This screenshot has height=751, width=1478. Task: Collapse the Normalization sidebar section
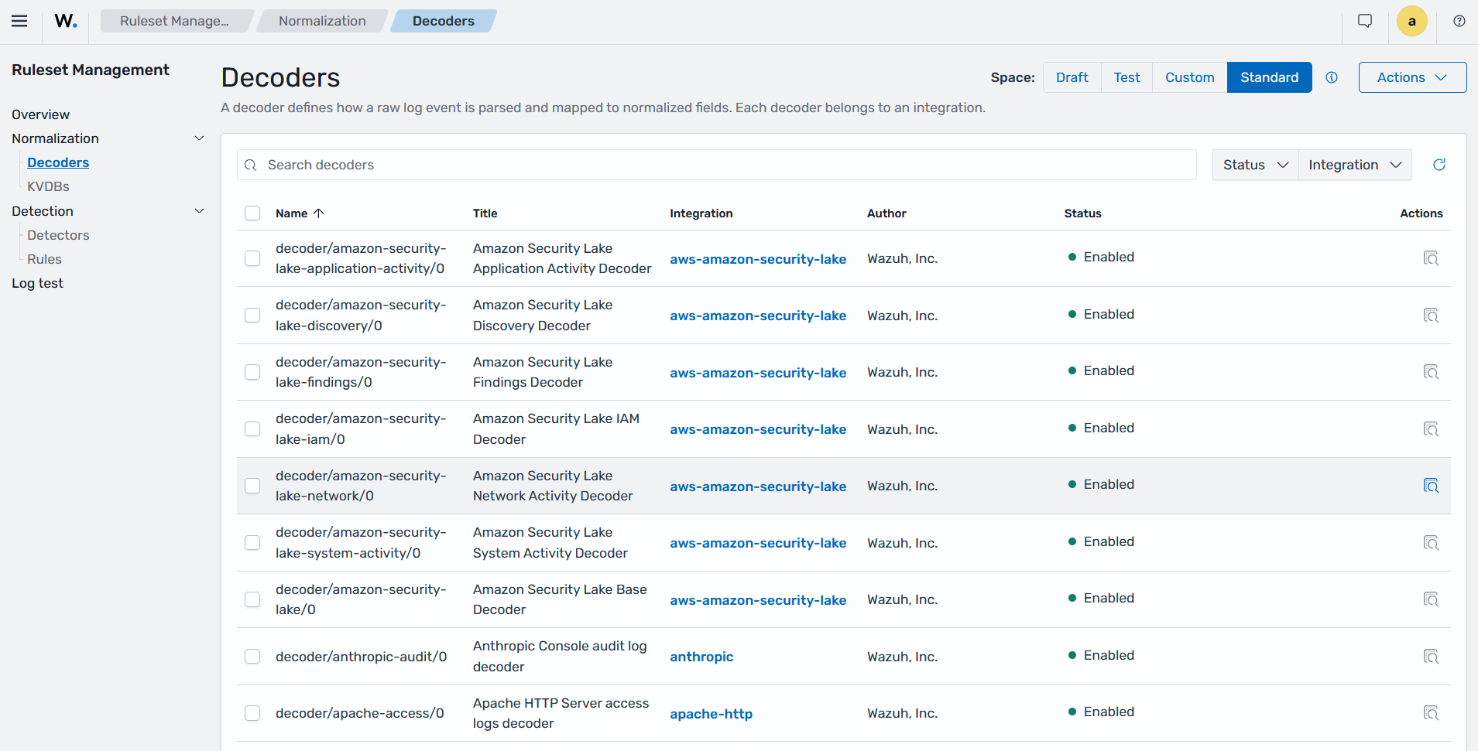point(199,138)
